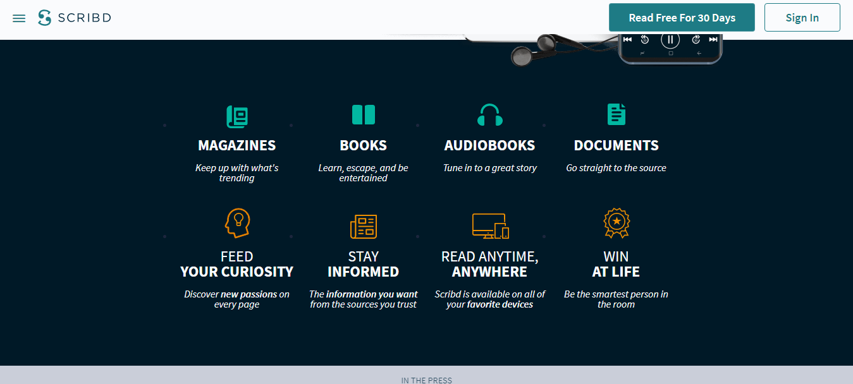
Task: Tap the phone's back arrow button
Action: [x=699, y=53]
